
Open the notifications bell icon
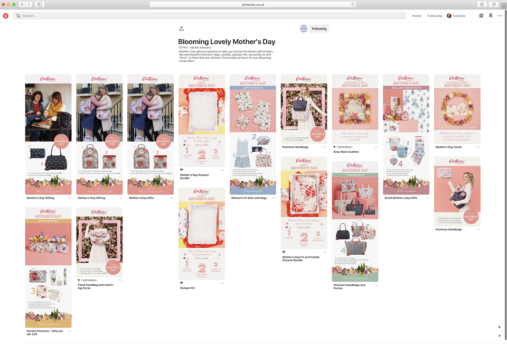click(491, 15)
